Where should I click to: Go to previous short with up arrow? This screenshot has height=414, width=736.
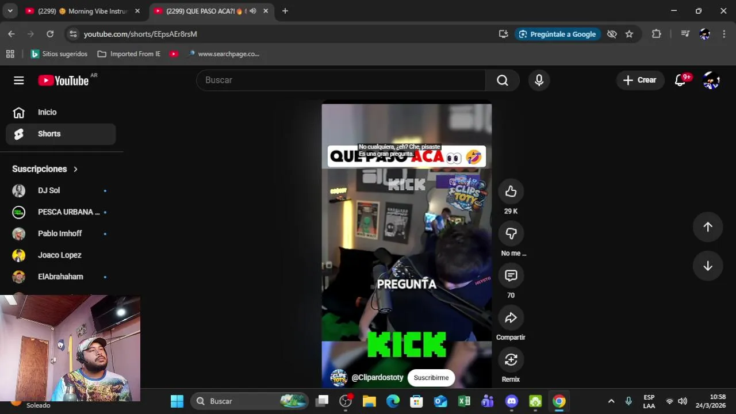(x=708, y=227)
